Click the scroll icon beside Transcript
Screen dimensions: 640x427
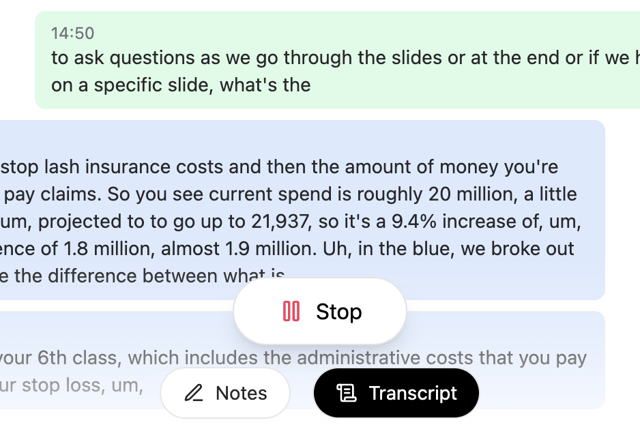347,393
